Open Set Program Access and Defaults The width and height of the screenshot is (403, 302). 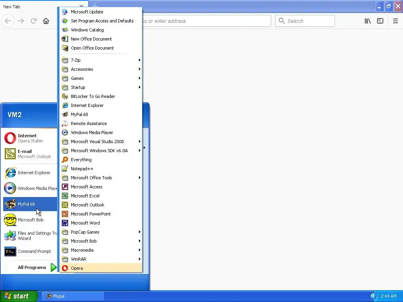(x=101, y=21)
